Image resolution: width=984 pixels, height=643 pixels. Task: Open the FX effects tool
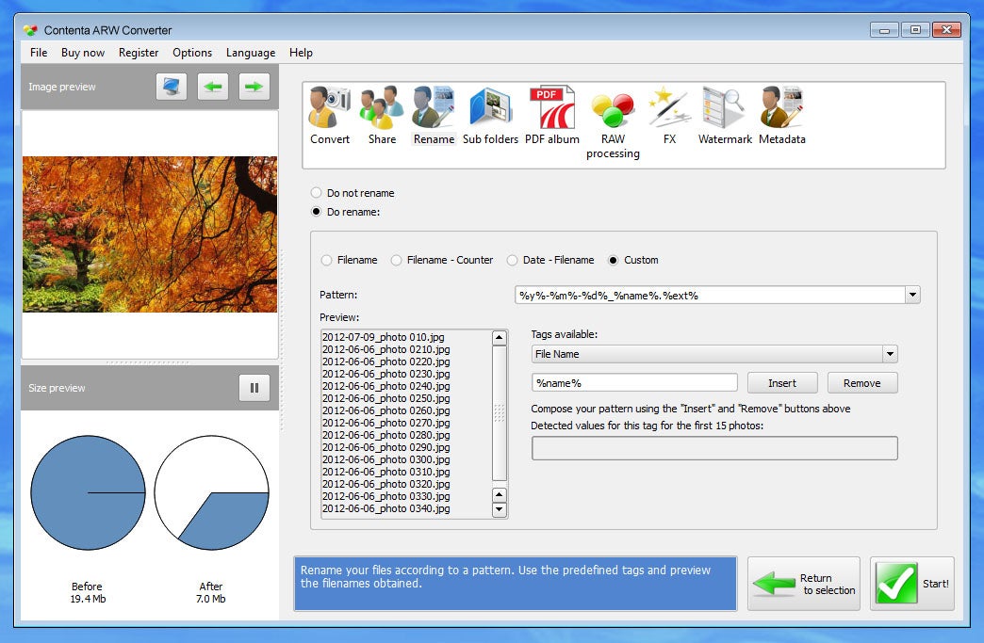(669, 115)
